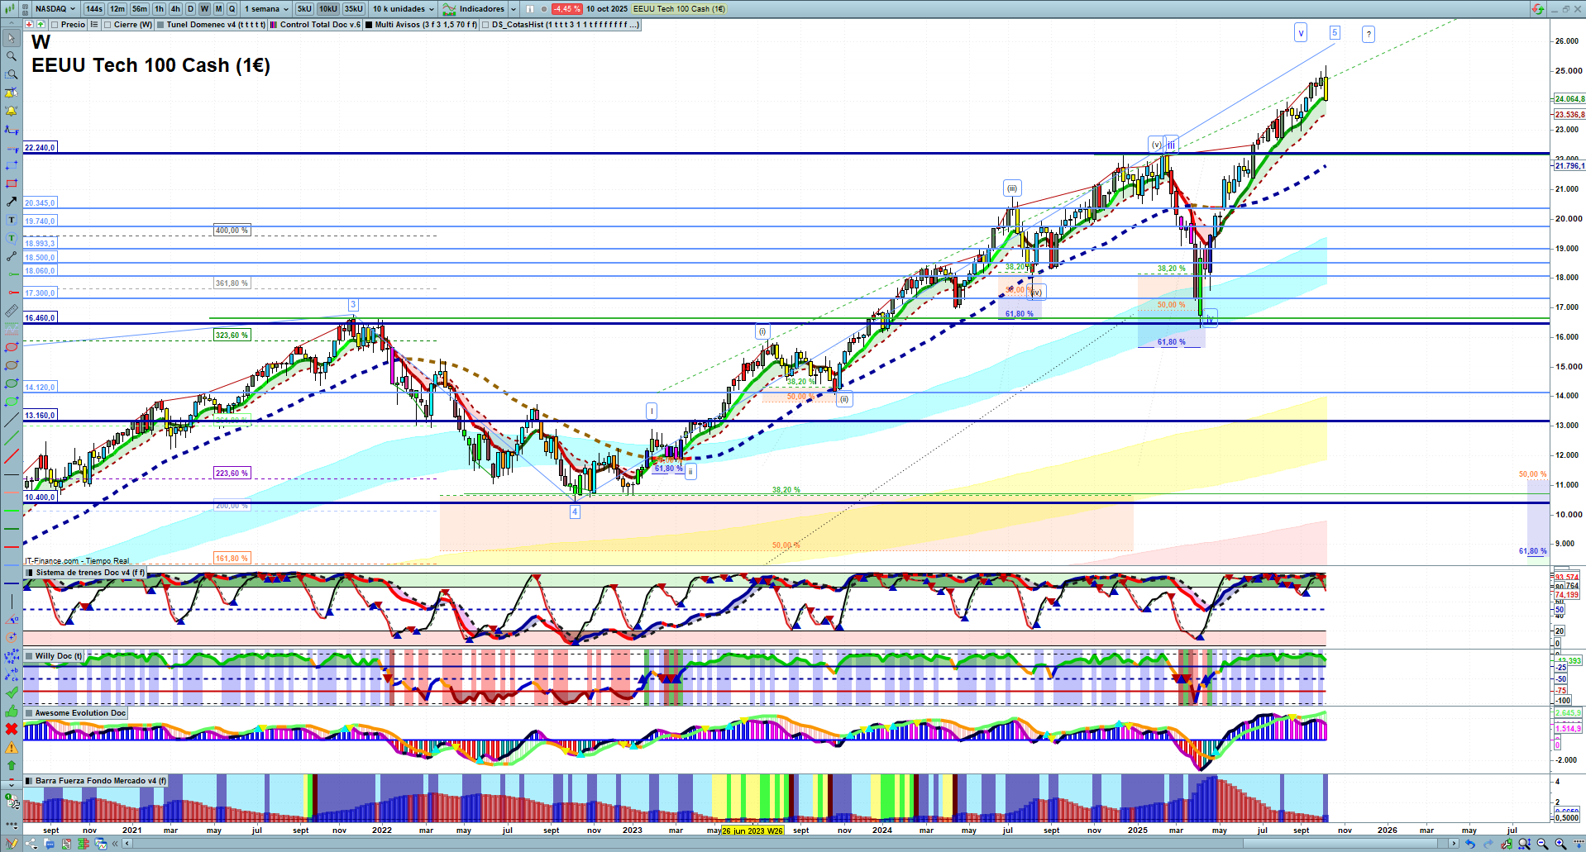Viewport: 1586px width, 852px height.
Task: Toggle the Tunel Domenec v4 indicator box
Action: (160, 25)
